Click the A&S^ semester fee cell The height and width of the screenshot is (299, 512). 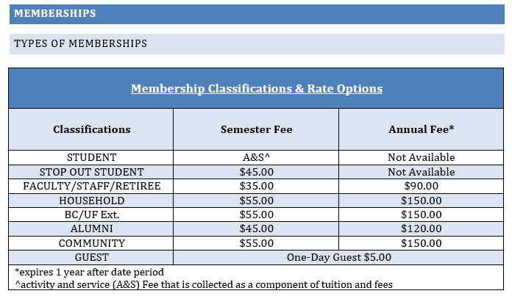click(256, 157)
